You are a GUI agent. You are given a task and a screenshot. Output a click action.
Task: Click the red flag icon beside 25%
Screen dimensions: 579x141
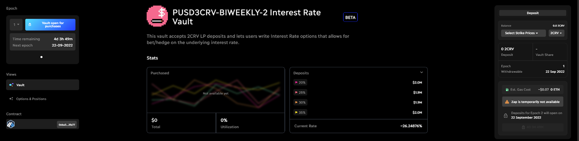point(296,93)
